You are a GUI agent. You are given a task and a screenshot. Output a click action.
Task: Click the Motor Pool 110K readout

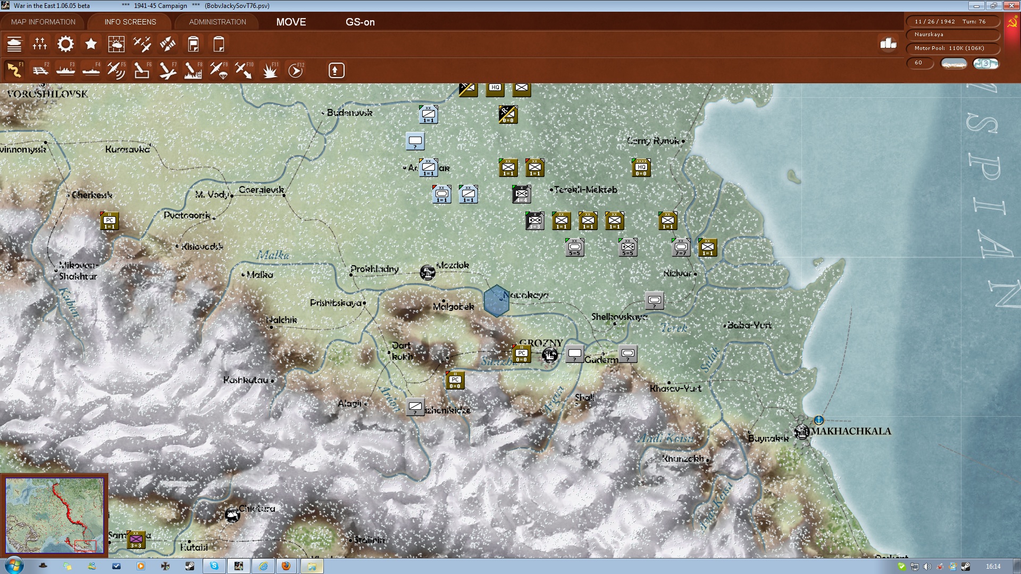952,48
